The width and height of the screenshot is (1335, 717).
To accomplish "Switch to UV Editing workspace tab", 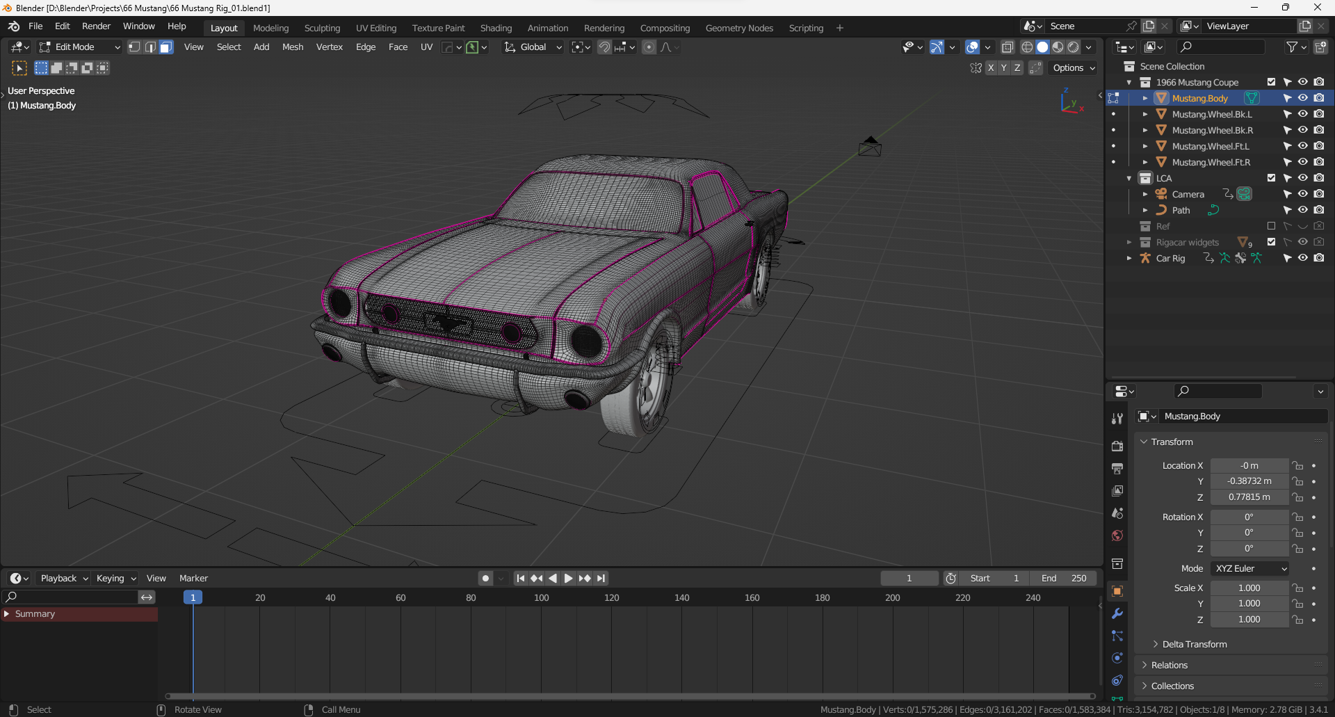I will coord(376,28).
